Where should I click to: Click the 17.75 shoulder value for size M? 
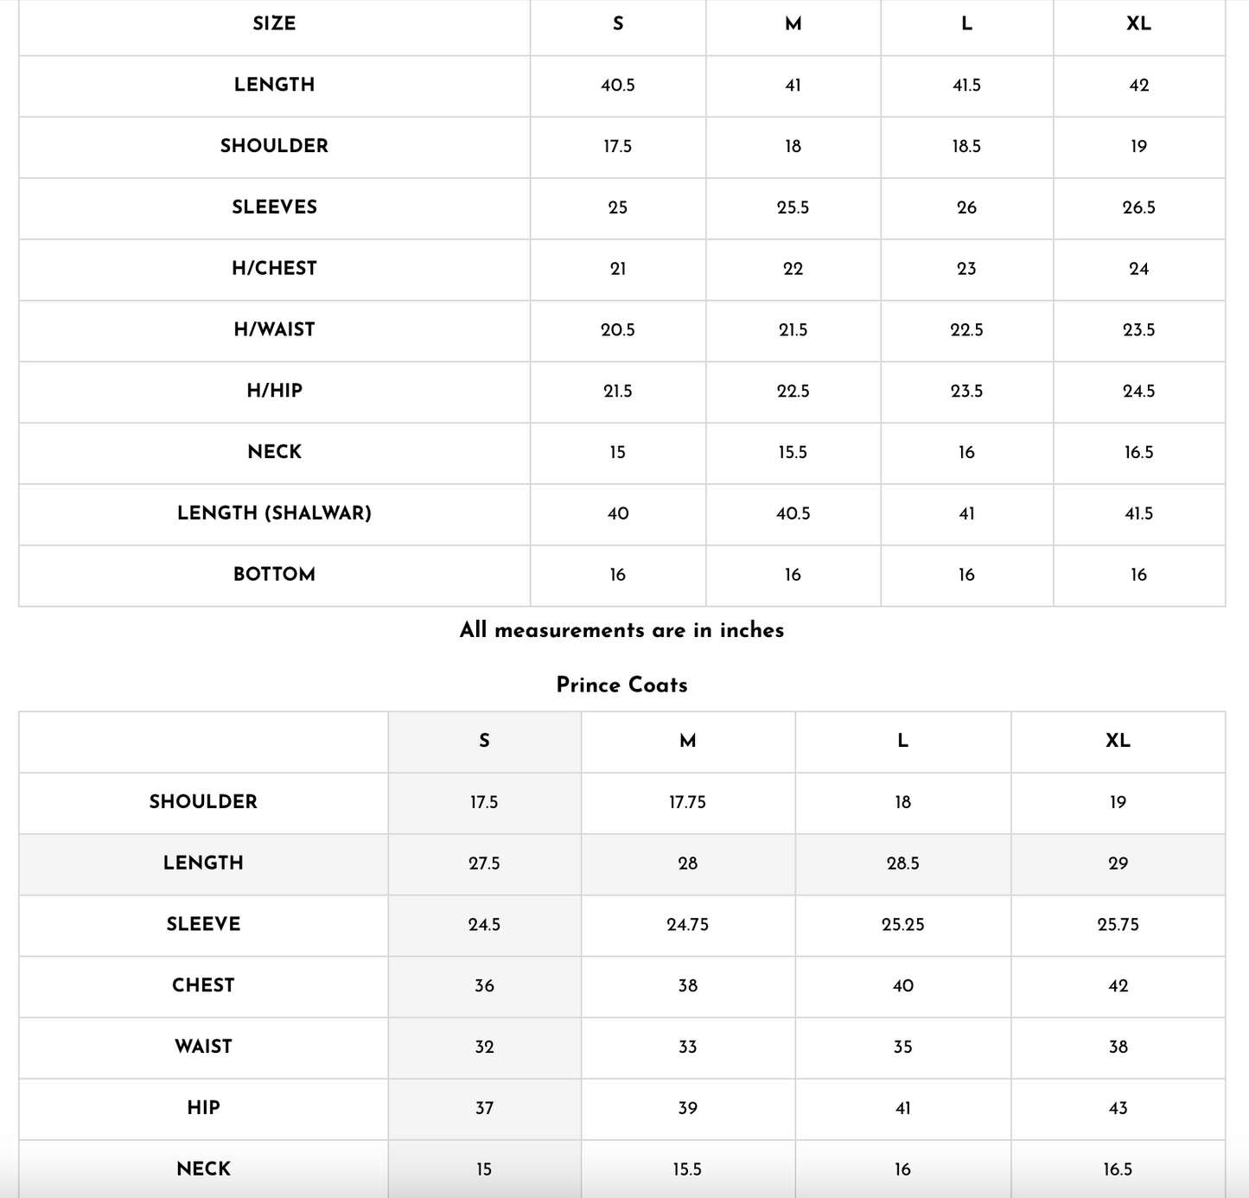pyautogui.click(x=687, y=802)
